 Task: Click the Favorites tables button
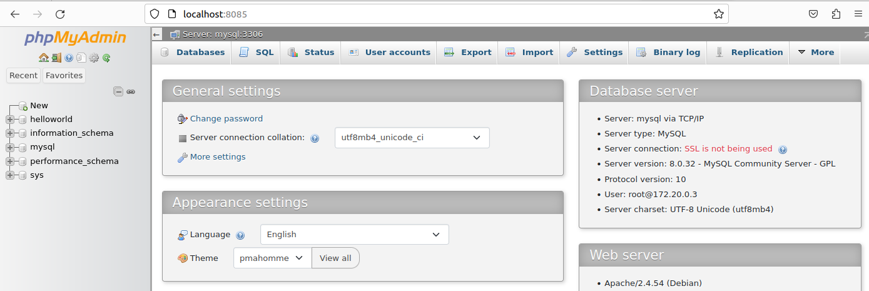pyautogui.click(x=64, y=75)
